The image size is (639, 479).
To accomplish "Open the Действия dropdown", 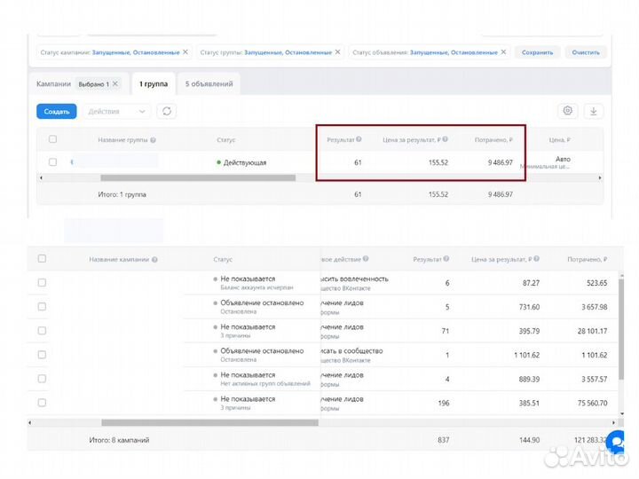I will [x=116, y=111].
